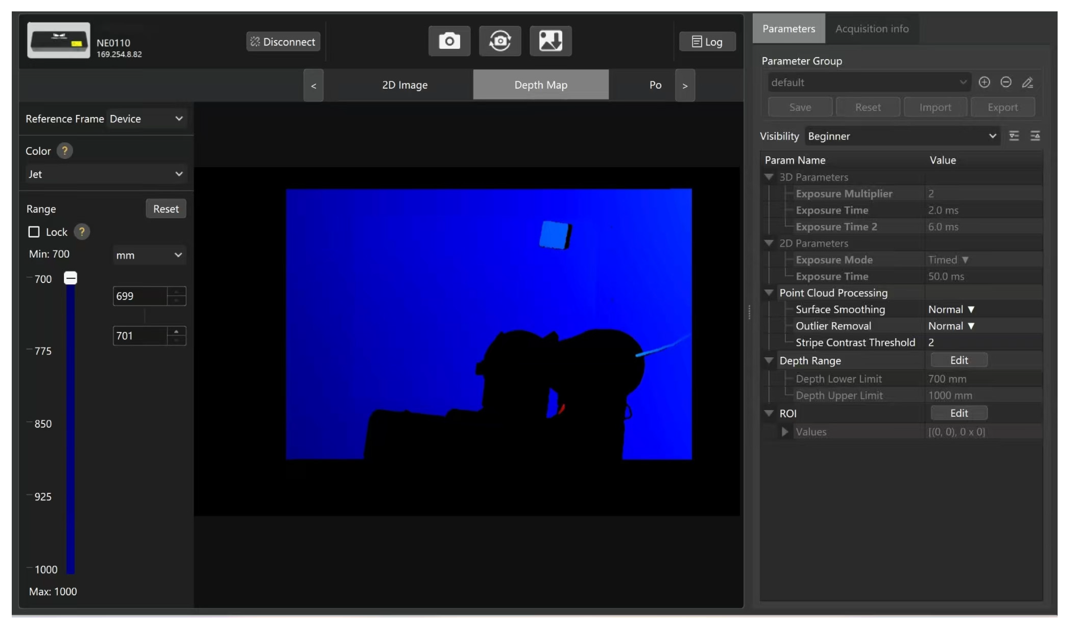Open the Reference Frame Device dropdown

pyautogui.click(x=146, y=119)
